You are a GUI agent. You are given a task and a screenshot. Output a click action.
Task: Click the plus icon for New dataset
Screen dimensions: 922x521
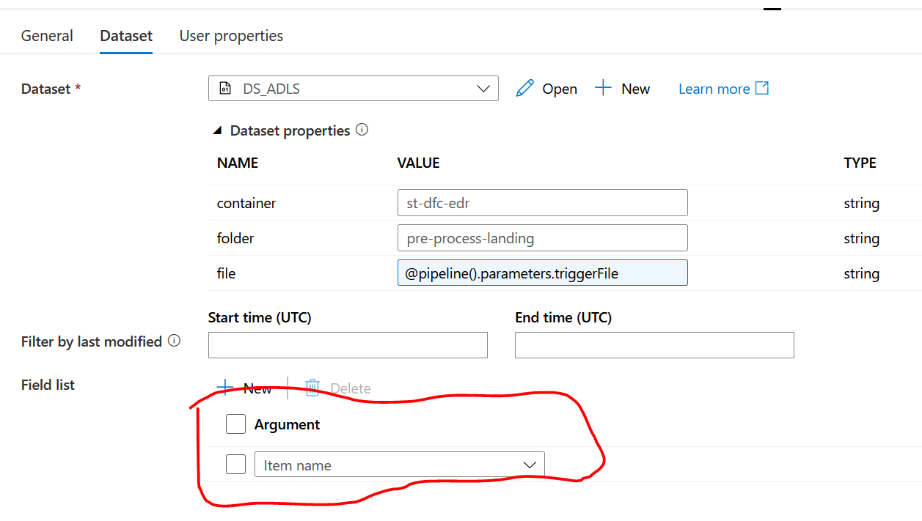[x=603, y=89]
